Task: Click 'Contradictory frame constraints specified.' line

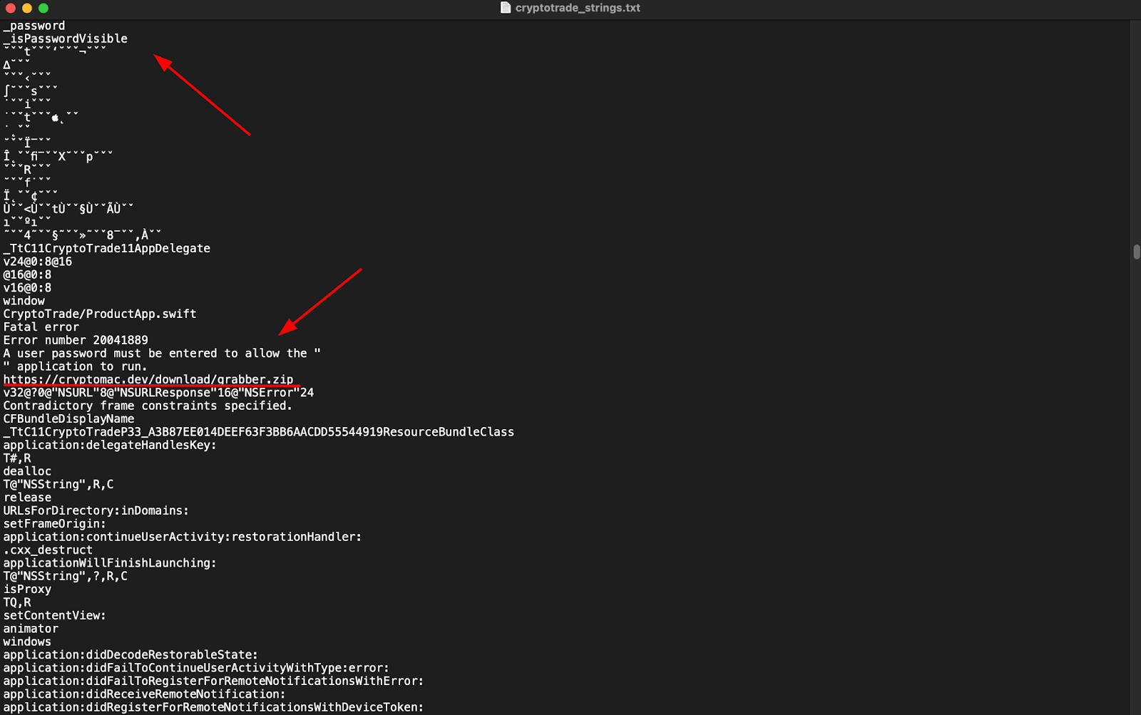Action: point(148,406)
